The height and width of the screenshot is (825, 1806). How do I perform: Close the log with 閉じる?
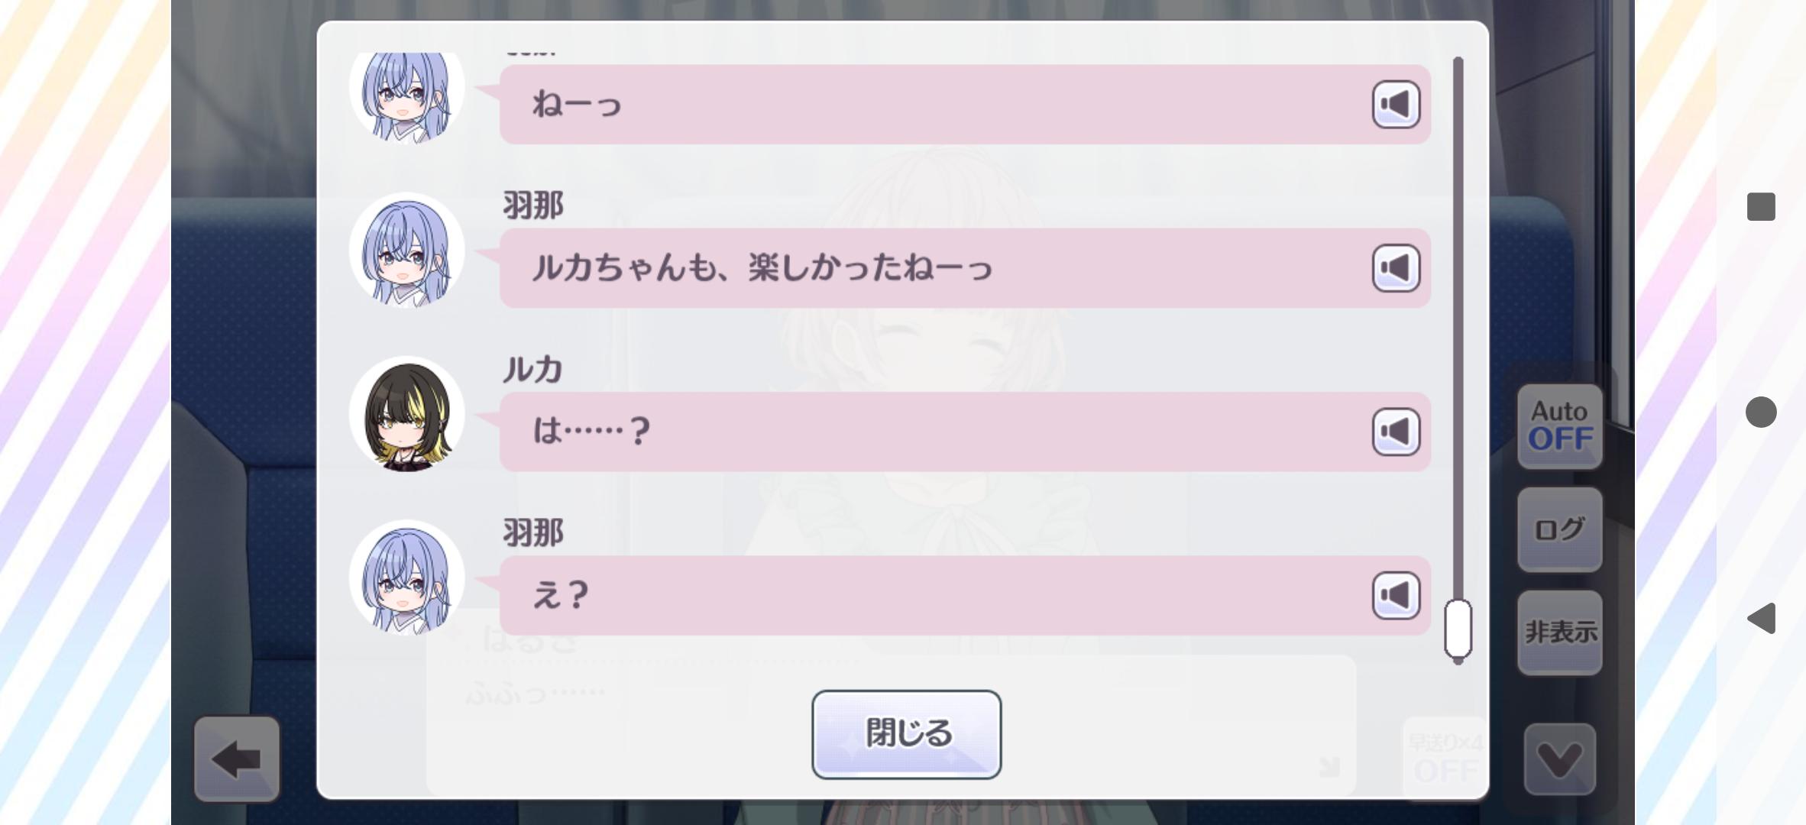click(906, 734)
